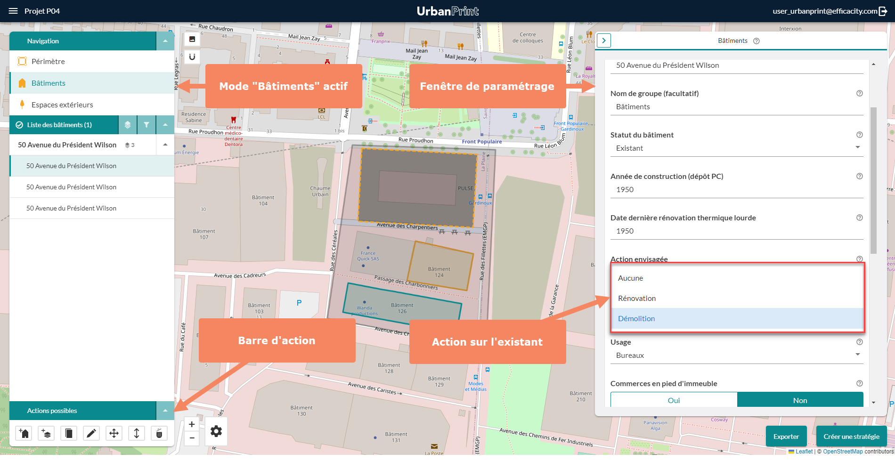Click the delete trash icon
Viewport: 895px width, 469px height.
coord(159,433)
